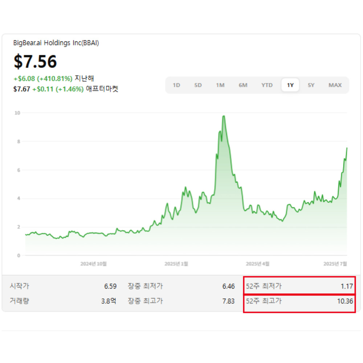This screenshot has height=363, width=363.
Task: Click the y-axis label 8
Action: click(19, 142)
